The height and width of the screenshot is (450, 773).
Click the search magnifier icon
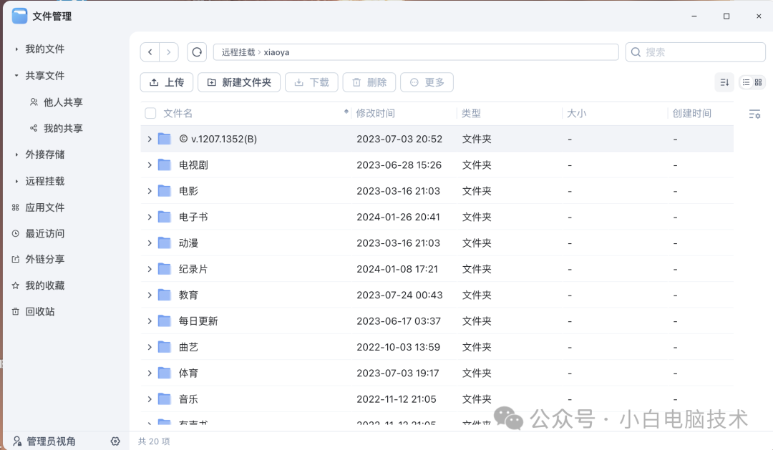(636, 52)
